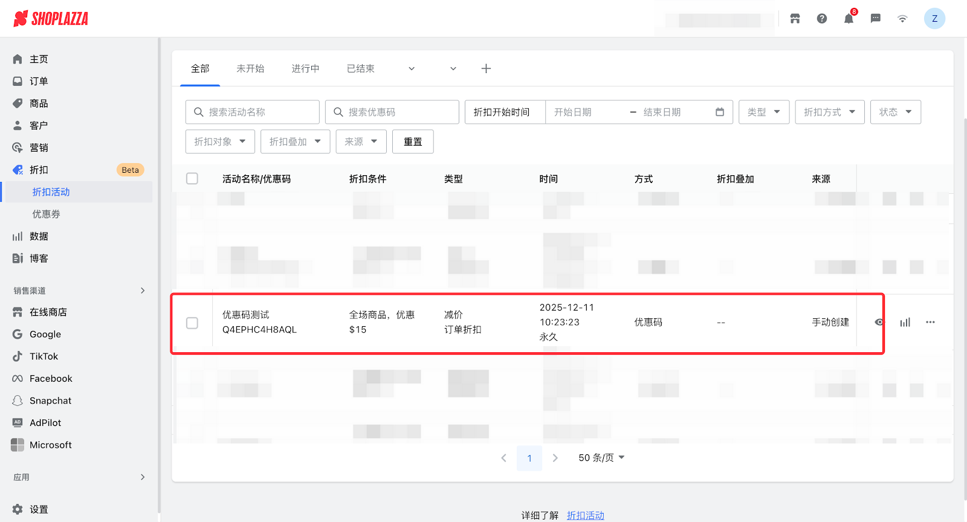Open the help question mark icon
This screenshot has height=522, width=967.
(822, 19)
